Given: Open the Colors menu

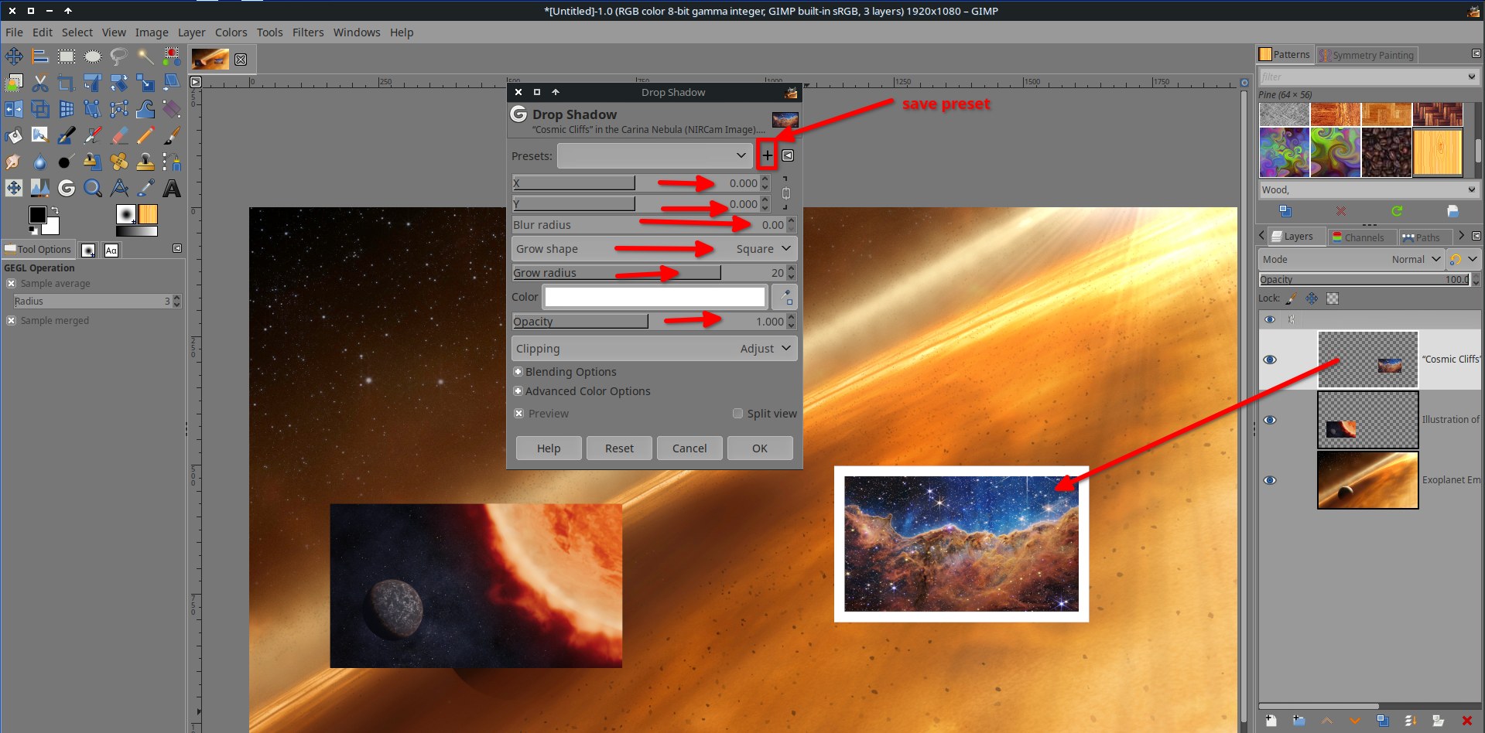Looking at the screenshot, I should 231,32.
